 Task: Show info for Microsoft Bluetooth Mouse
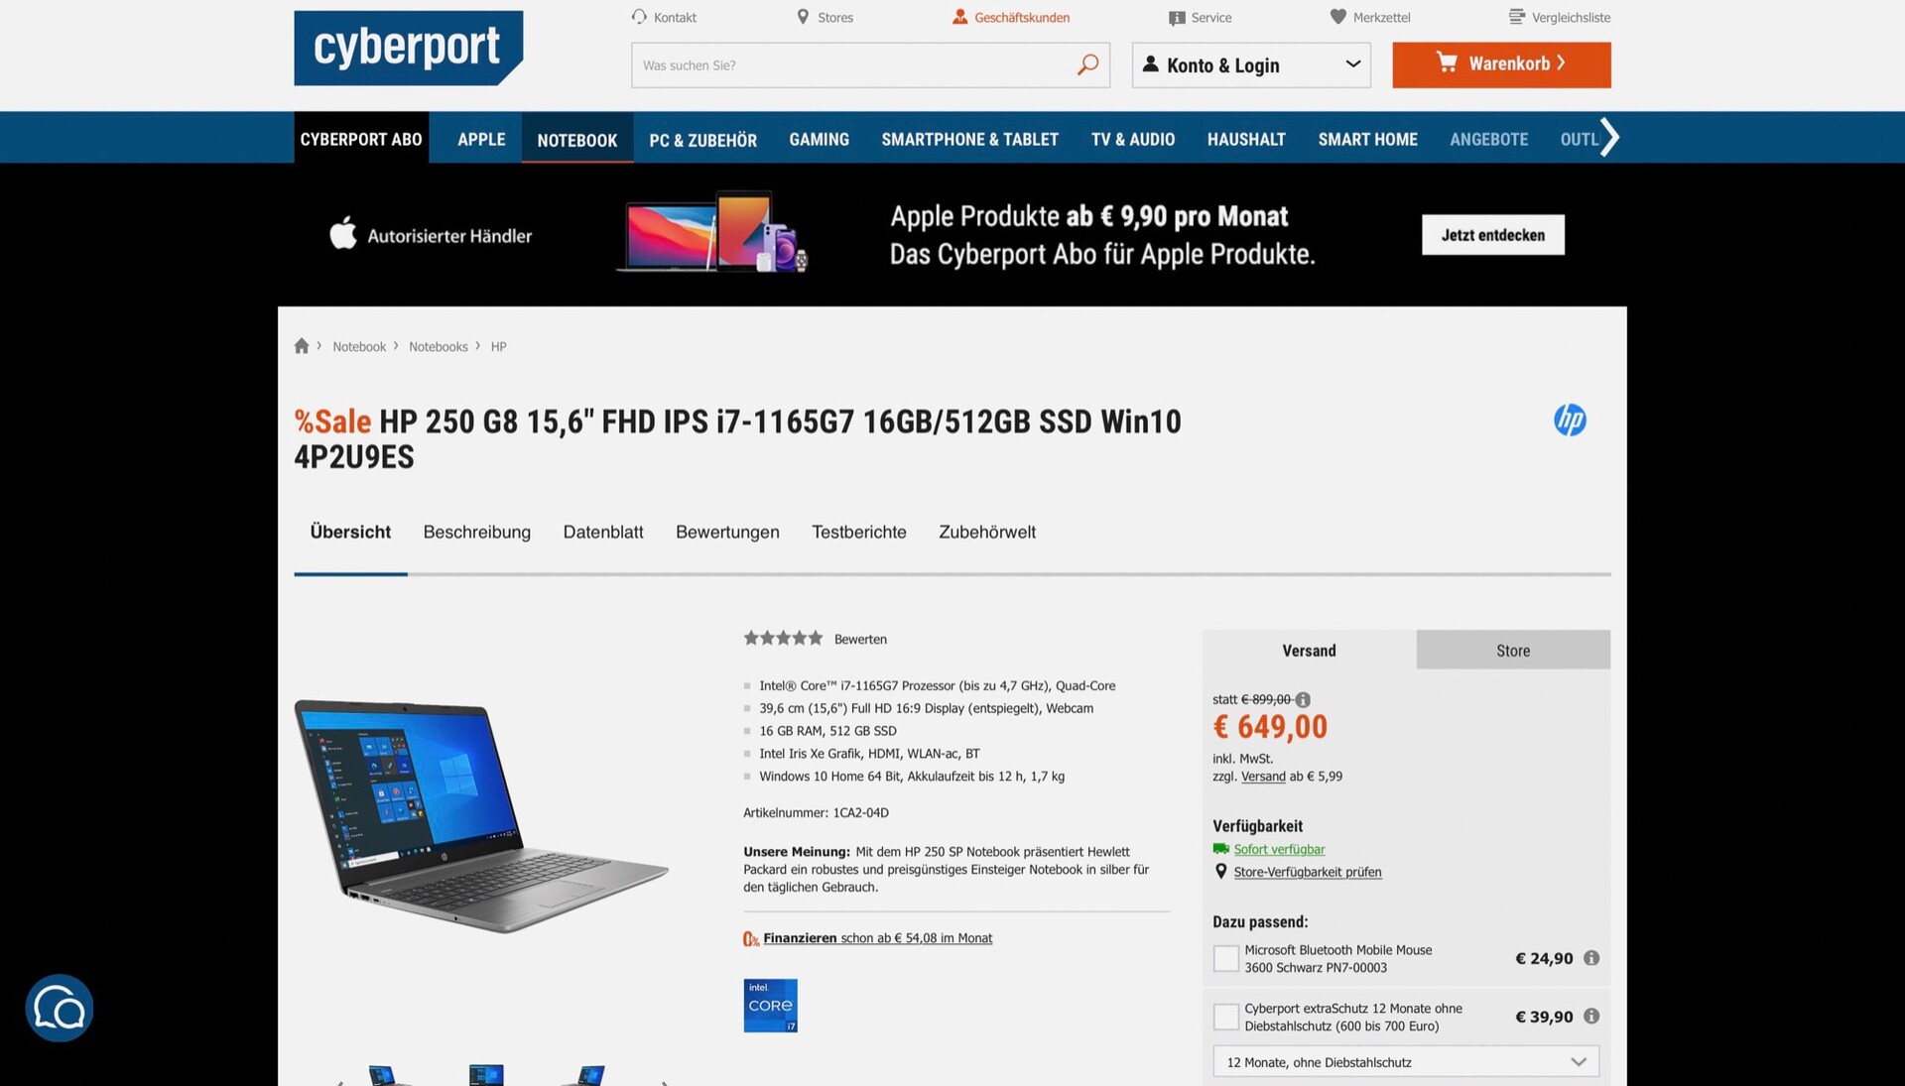pos(1591,958)
